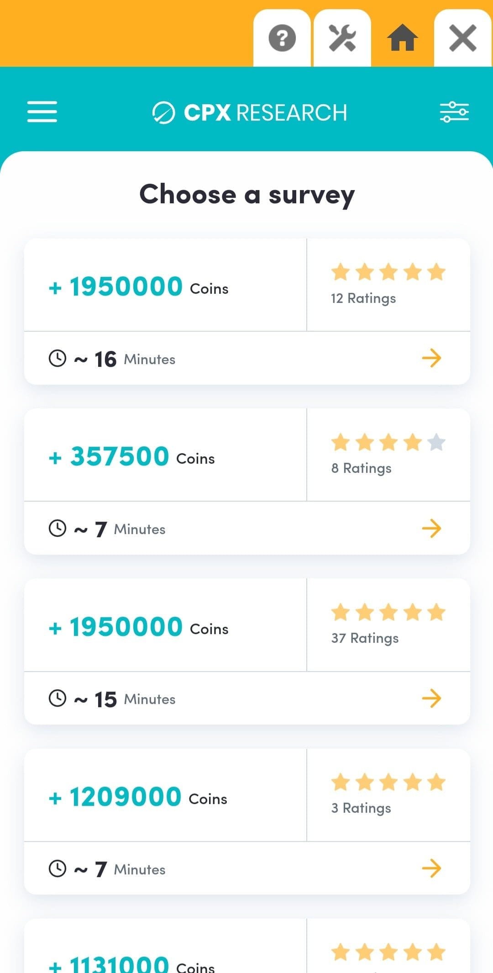The width and height of the screenshot is (493, 973).
Task: Click the clock icon beside 16 Minutes
Action: pyautogui.click(x=58, y=358)
